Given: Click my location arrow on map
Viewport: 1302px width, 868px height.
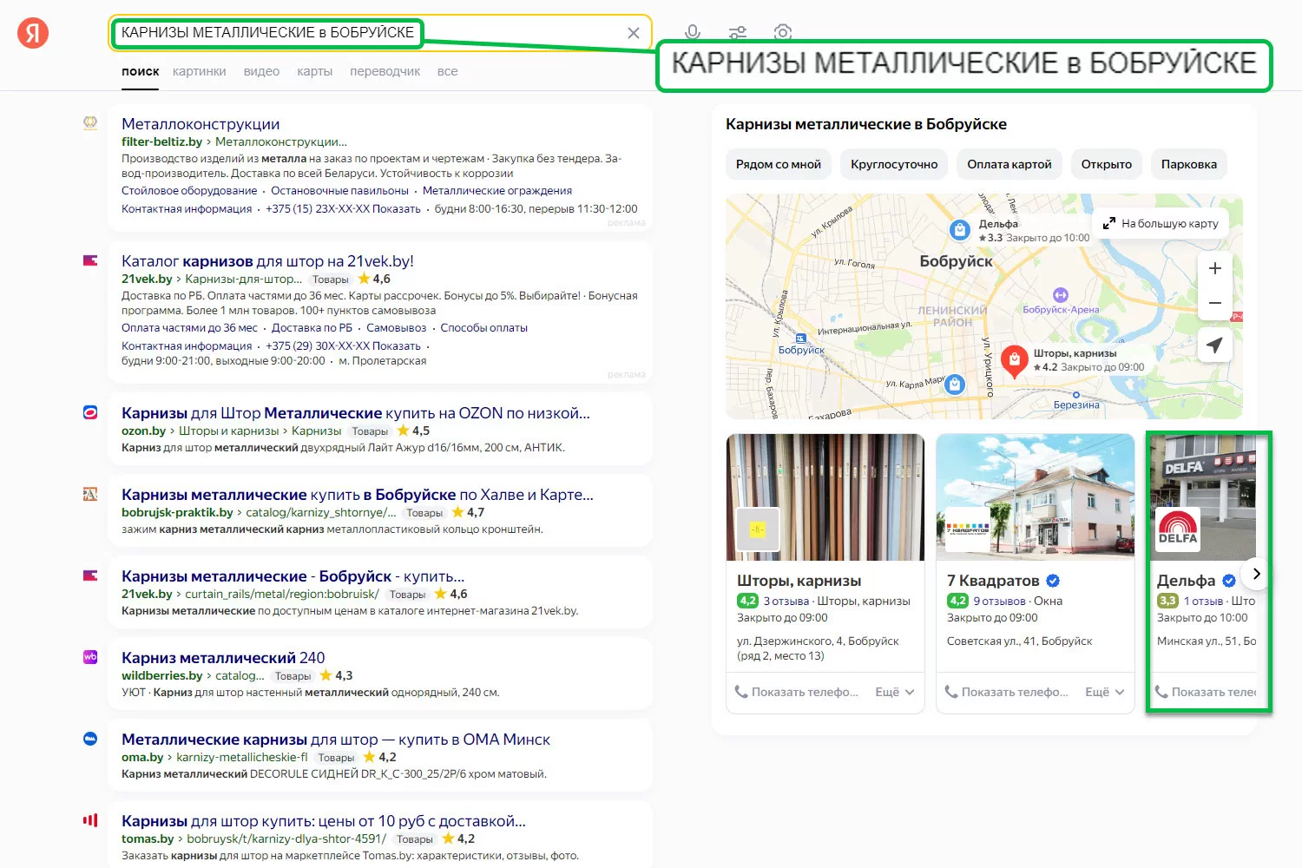Looking at the screenshot, I should coord(1215,345).
